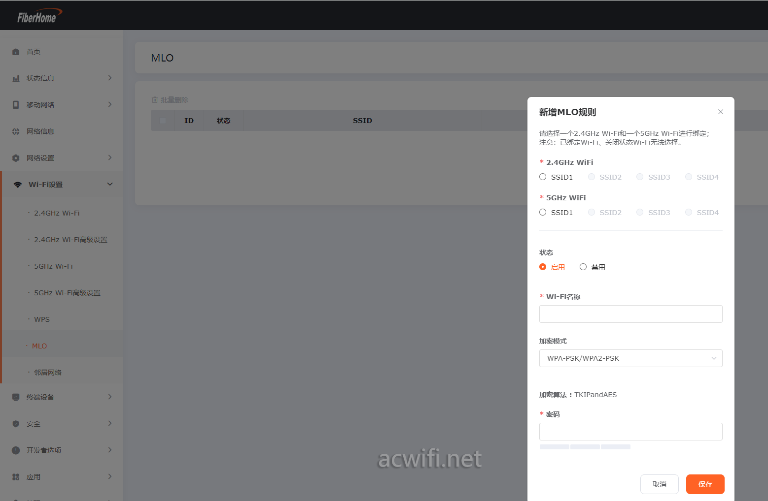
Task: Select SSID3 under 5GHz WiFi
Action: coord(640,212)
